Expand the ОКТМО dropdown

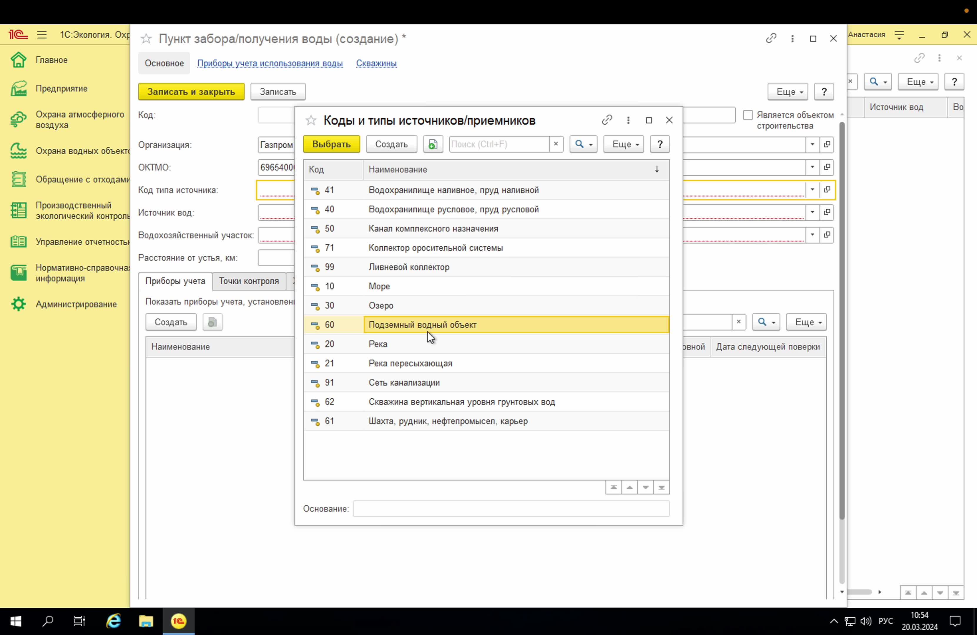pos(812,167)
